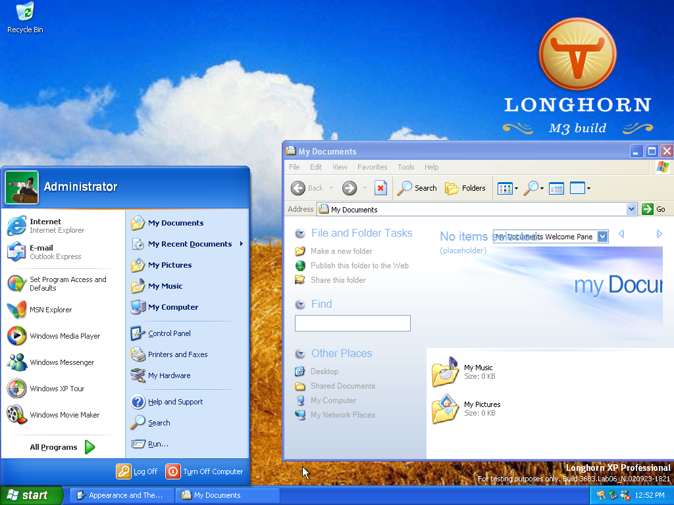Click Share this folder
The image size is (674, 505).
click(x=338, y=280)
